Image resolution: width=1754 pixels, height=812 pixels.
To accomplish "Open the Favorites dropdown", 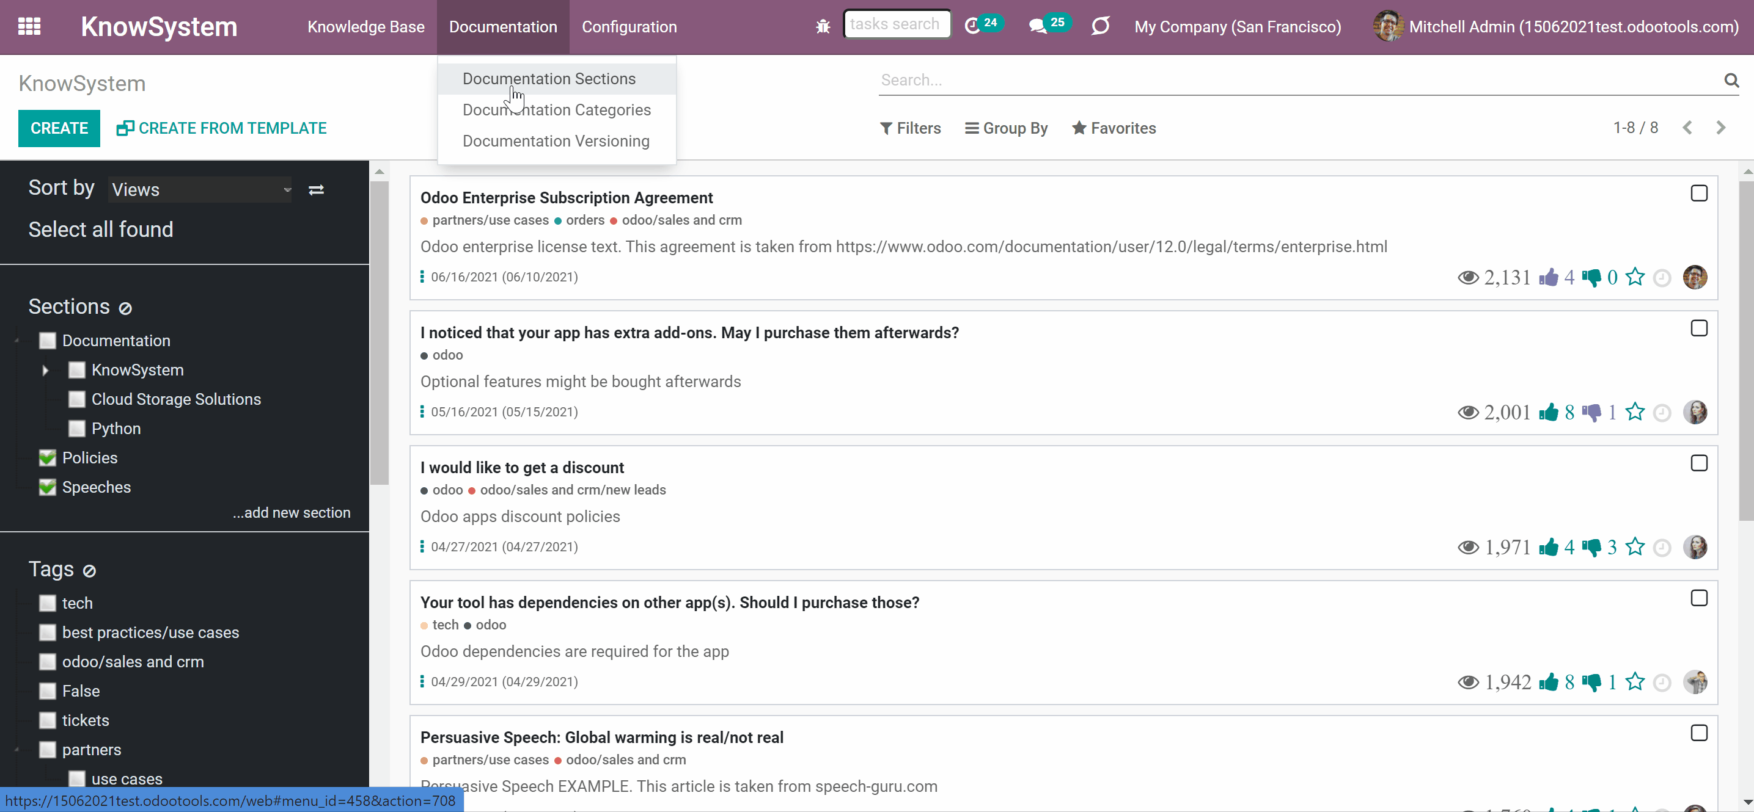I will tap(1114, 128).
